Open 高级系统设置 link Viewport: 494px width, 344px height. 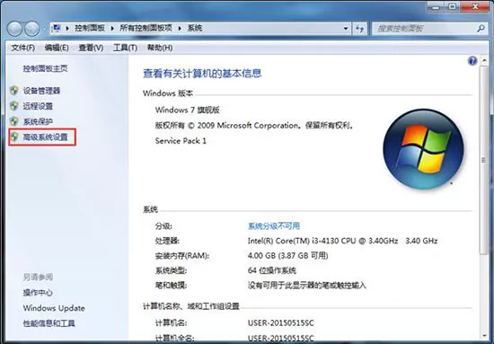pyautogui.click(x=46, y=137)
